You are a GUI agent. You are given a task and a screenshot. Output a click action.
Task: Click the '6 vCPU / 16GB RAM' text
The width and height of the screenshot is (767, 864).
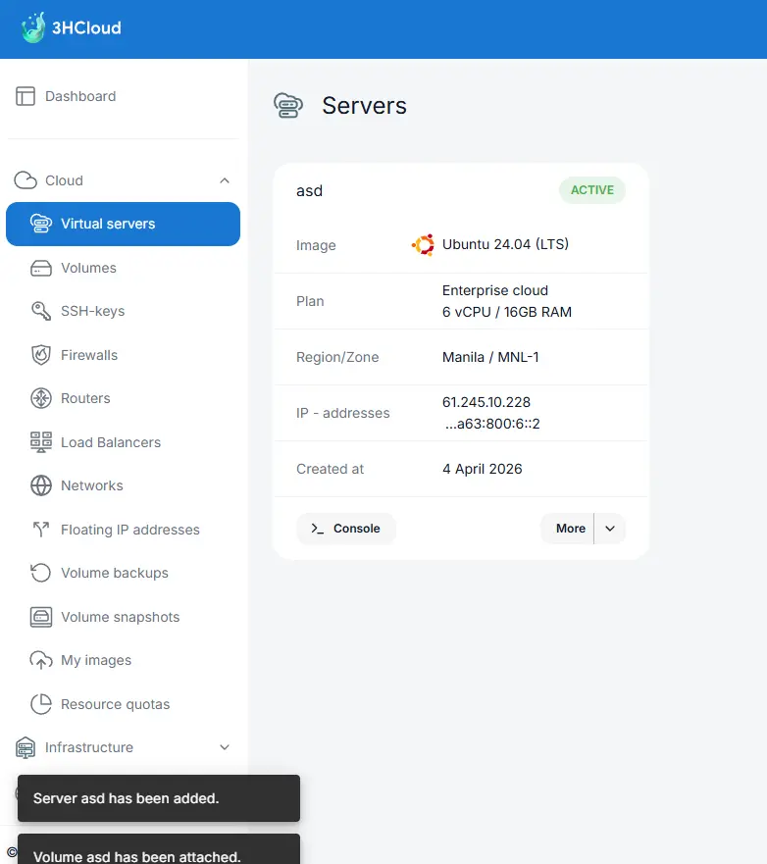[x=506, y=312]
